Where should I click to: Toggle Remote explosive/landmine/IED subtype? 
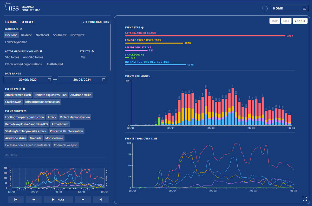[27, 124]
